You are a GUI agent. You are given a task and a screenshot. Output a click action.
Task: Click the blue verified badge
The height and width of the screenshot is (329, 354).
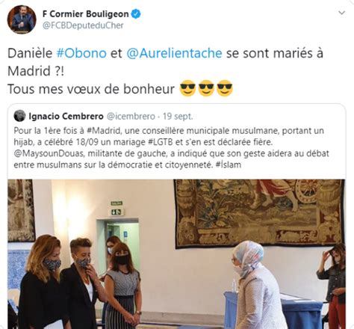pos(136,14)
